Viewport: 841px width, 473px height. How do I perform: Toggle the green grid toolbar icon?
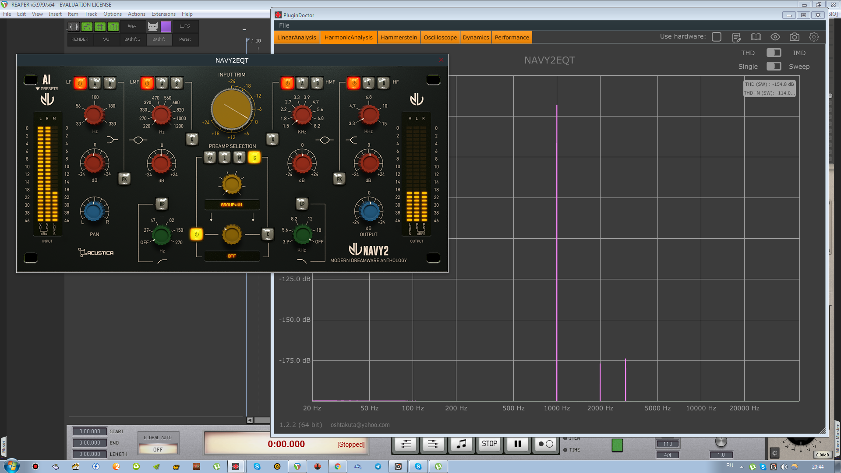pos(100,27)
